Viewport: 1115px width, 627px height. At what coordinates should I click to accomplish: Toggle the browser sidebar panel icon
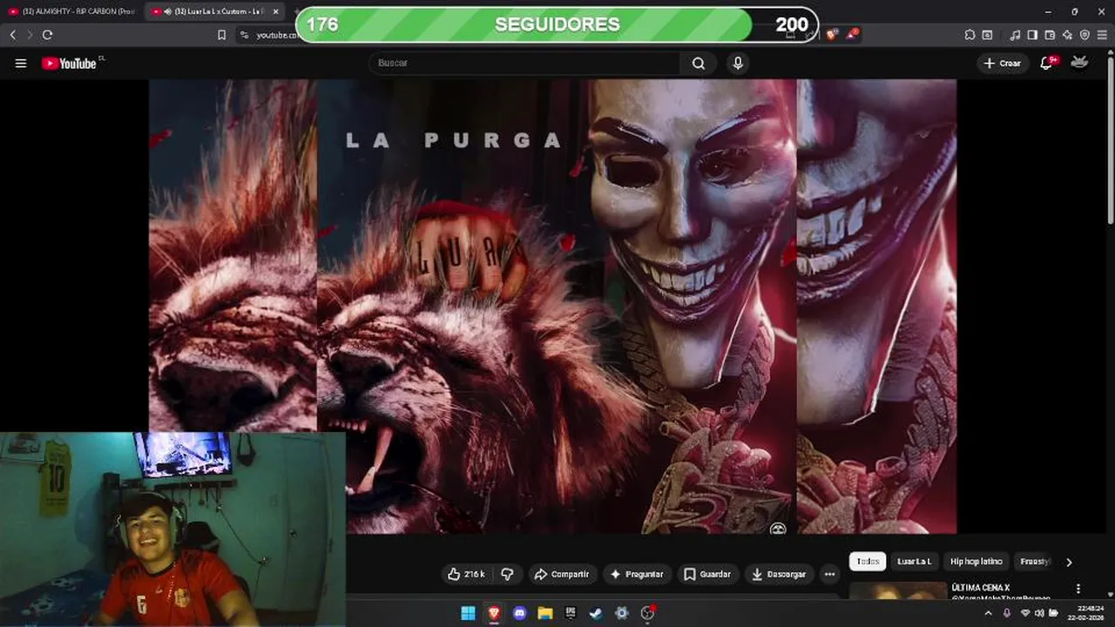(x=1032, y=35)
